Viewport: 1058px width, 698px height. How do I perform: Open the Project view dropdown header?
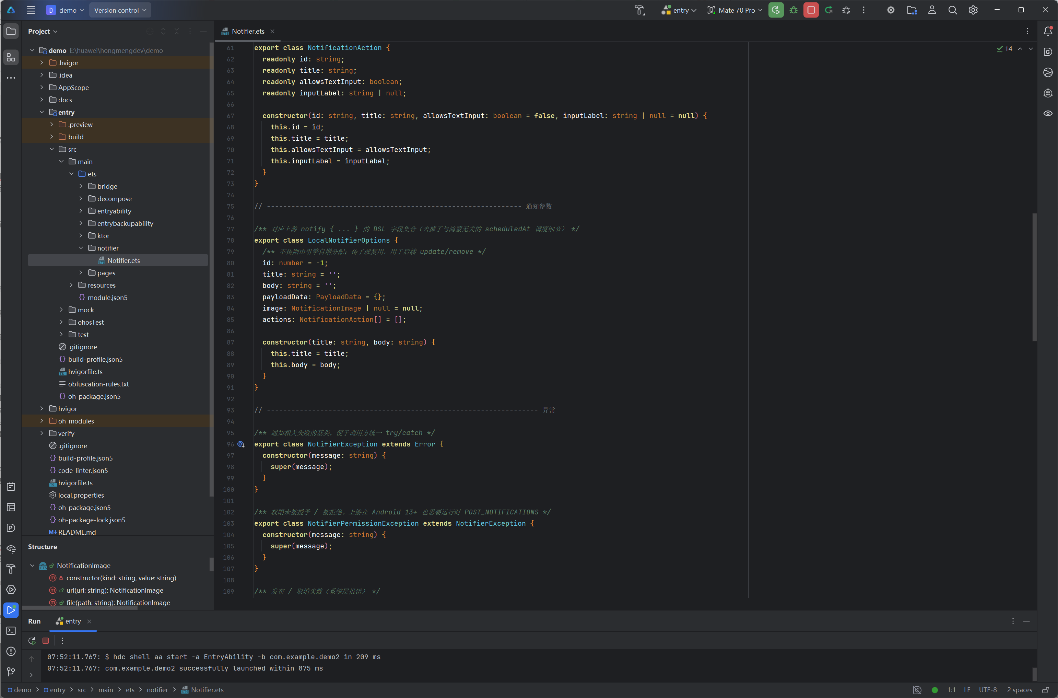[43, 31]
